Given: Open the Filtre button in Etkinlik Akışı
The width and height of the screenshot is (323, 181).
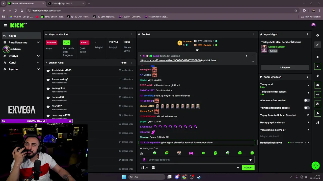Looking at the screenshot, I should tap(124, 63).
